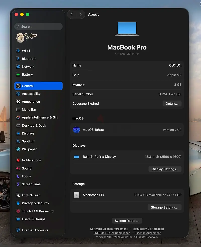Open the Network globe icon

pos(18,67)
